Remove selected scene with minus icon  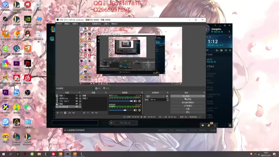(88, 113)
